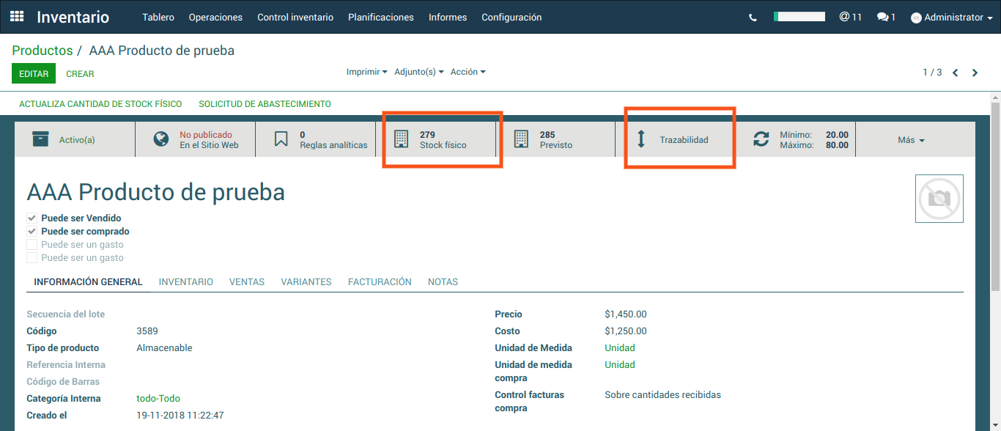Click the refresh Mínimo/Máximo reorder icon
Viewport: 1001px width, 431px height.
click(x=761, y=139)
